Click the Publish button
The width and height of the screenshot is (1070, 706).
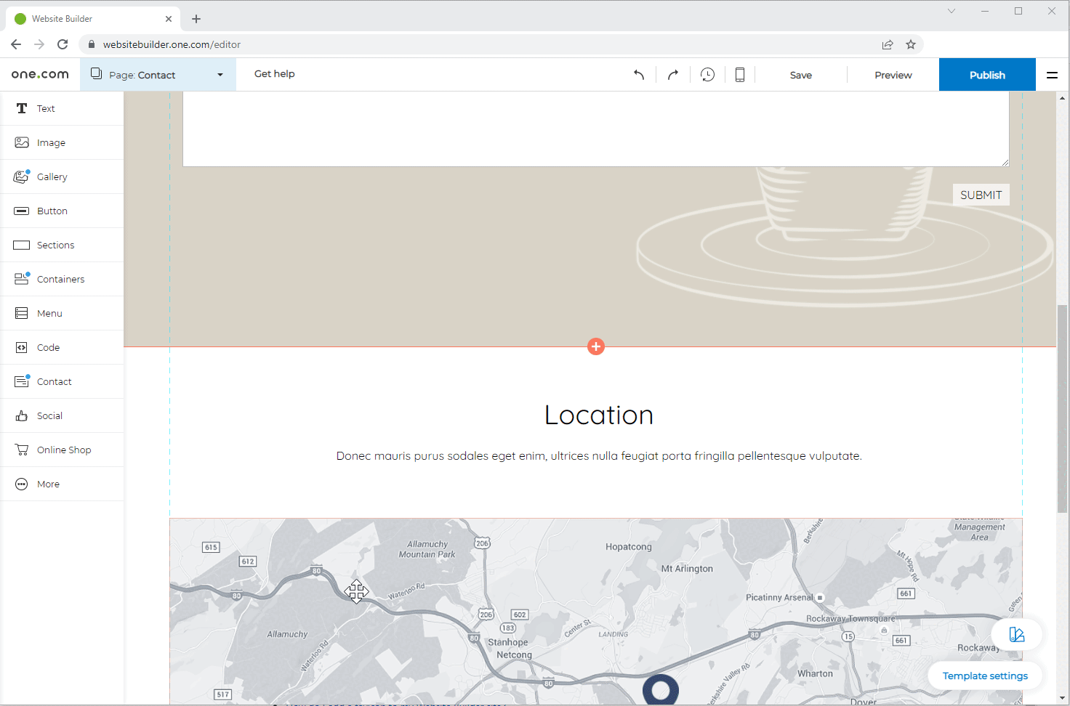(986, 75)
